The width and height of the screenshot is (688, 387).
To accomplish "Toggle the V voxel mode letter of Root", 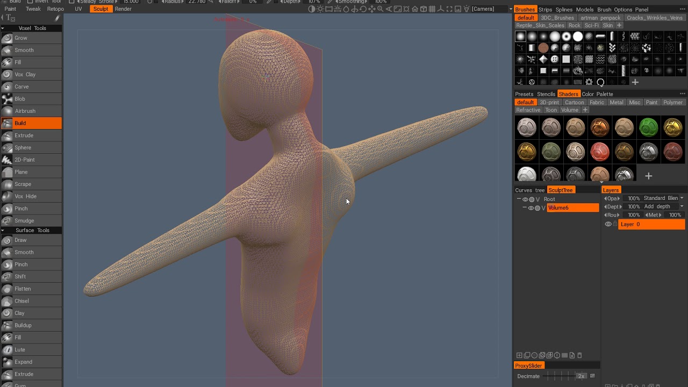I will point(537,199).
